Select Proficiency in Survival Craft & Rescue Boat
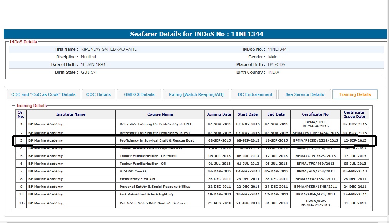The width and height of the screenshot is (389, 223). (x=157, y=140)
